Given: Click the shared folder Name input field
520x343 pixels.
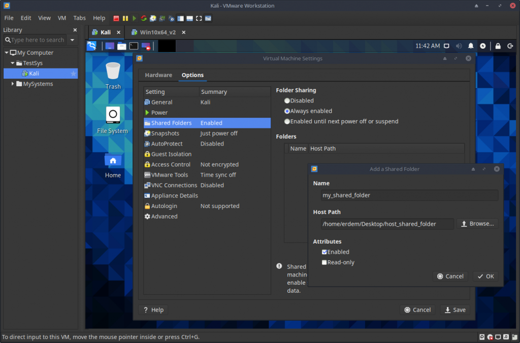Looking at the screenshot, I should pyautogui.click(x=410, y=195).
